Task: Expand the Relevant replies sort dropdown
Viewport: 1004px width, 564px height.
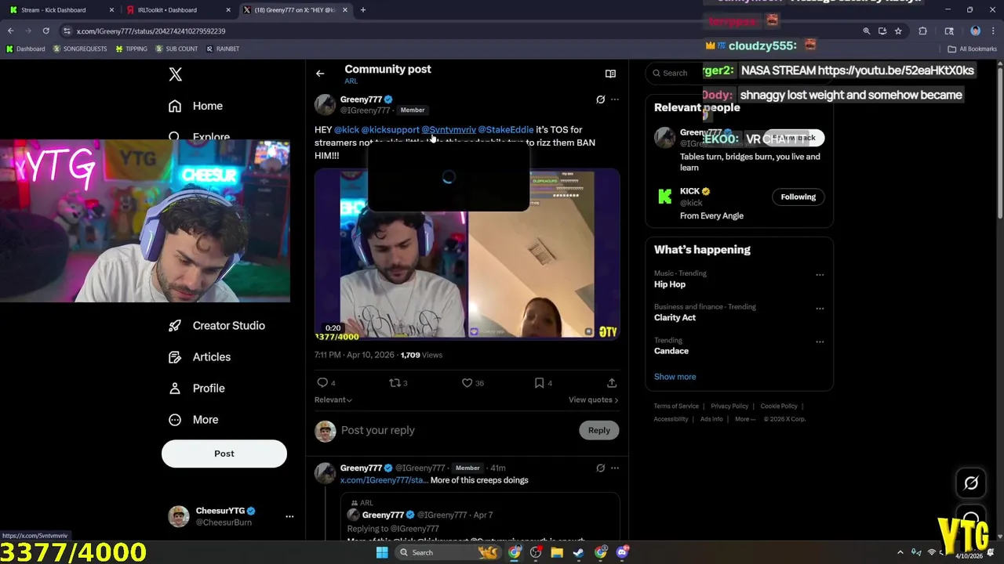Action: pyautogui.click(x=333, y=400)
